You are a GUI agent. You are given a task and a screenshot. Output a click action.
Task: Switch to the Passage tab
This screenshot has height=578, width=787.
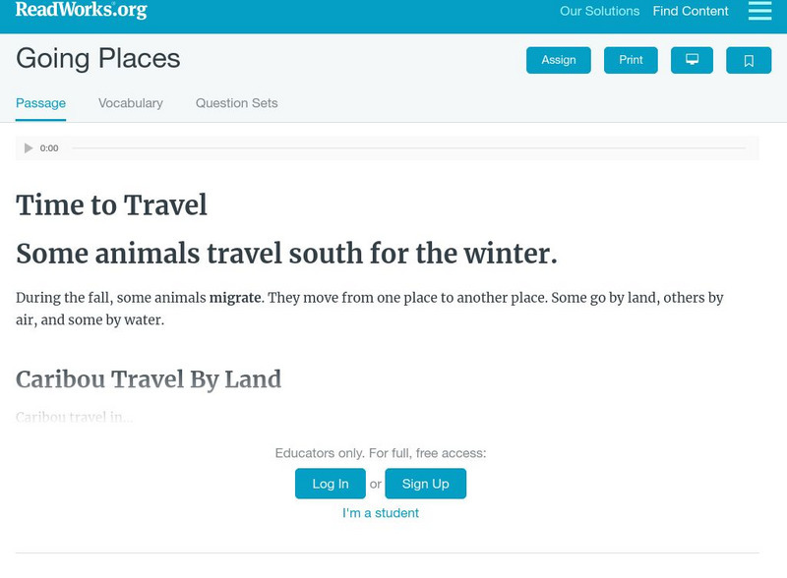[40, 103]
